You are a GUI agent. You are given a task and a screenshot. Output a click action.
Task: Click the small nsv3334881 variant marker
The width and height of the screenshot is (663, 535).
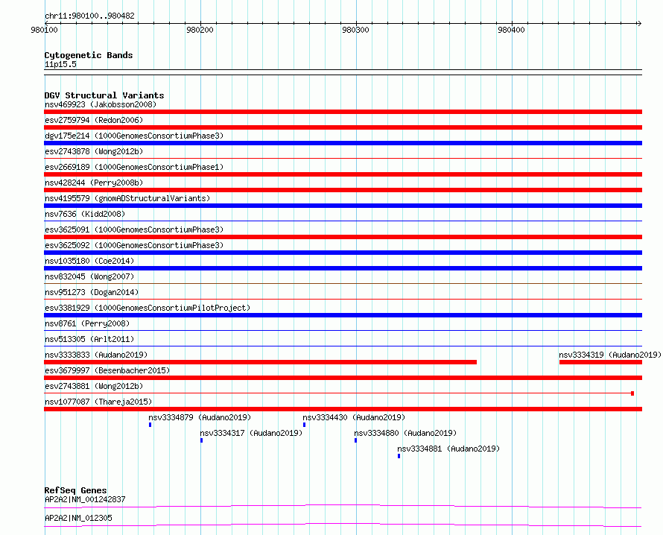click(399, 456)
